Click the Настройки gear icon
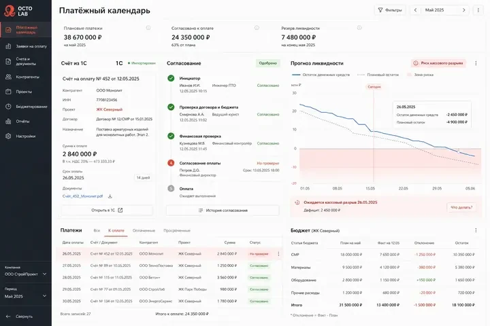490x326 pixels. (8, 136)
